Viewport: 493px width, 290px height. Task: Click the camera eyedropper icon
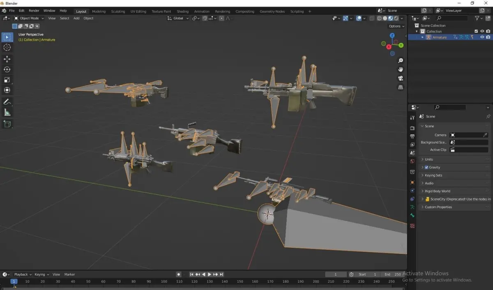pyautogui.click(x=485, y=135)
